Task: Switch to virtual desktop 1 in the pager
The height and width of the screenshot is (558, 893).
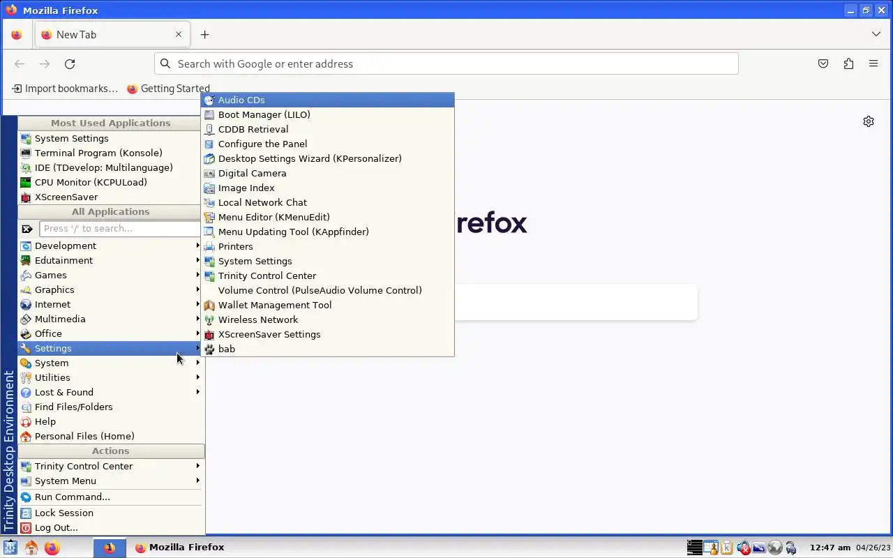Action: coord(110,548)
